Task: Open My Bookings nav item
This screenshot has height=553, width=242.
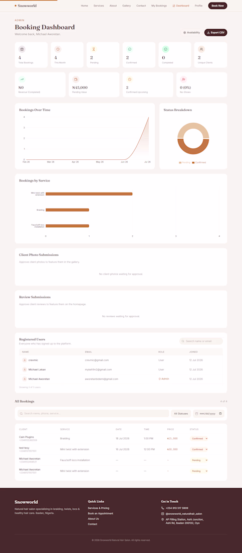Action: pyautogui.click(x=159, y=6)
